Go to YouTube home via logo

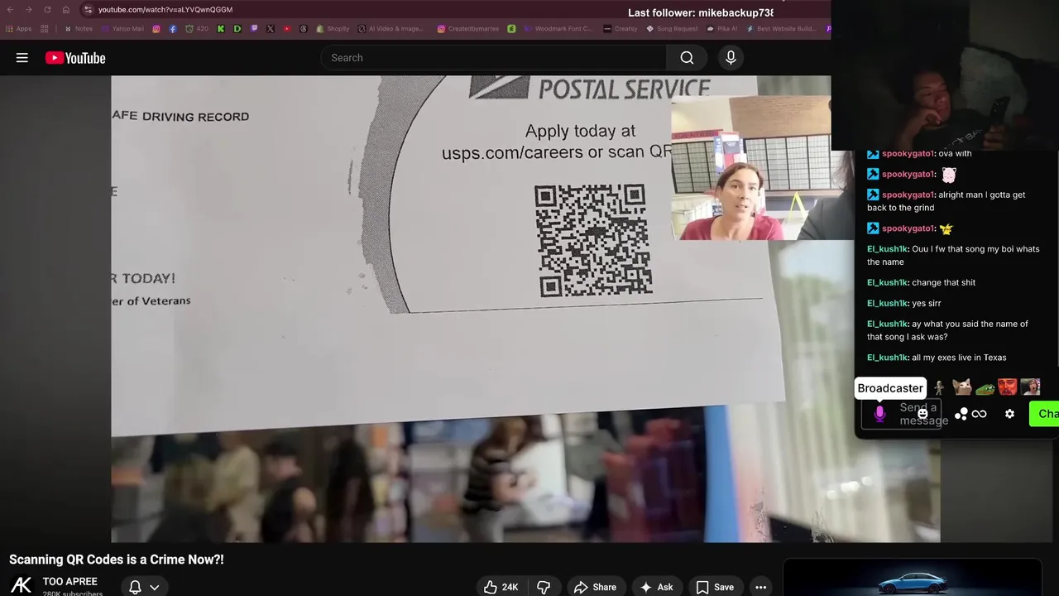(75, 58)
